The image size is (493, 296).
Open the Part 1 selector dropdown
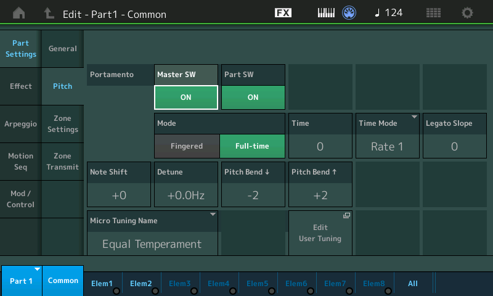(21, 281)
